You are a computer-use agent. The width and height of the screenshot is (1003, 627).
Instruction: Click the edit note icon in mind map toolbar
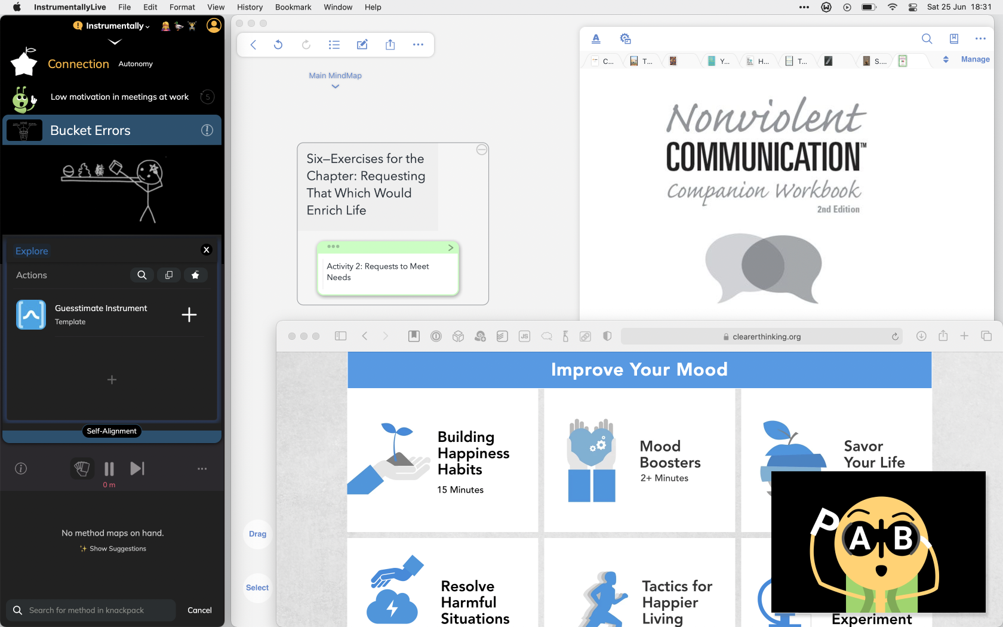[x=362, y=45]
